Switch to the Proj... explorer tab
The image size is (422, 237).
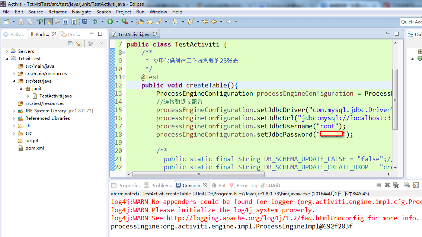tap(71, 34)
